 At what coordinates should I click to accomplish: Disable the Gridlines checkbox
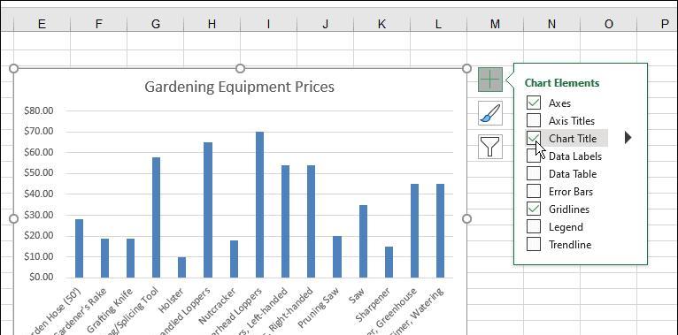[534, 209]
